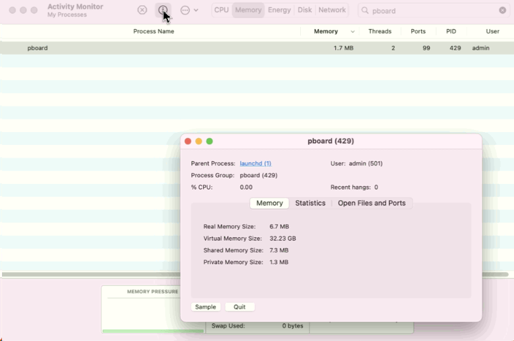Click the admin user cell
The height and width of the screenshot is (341, 514).
point(480,48)
